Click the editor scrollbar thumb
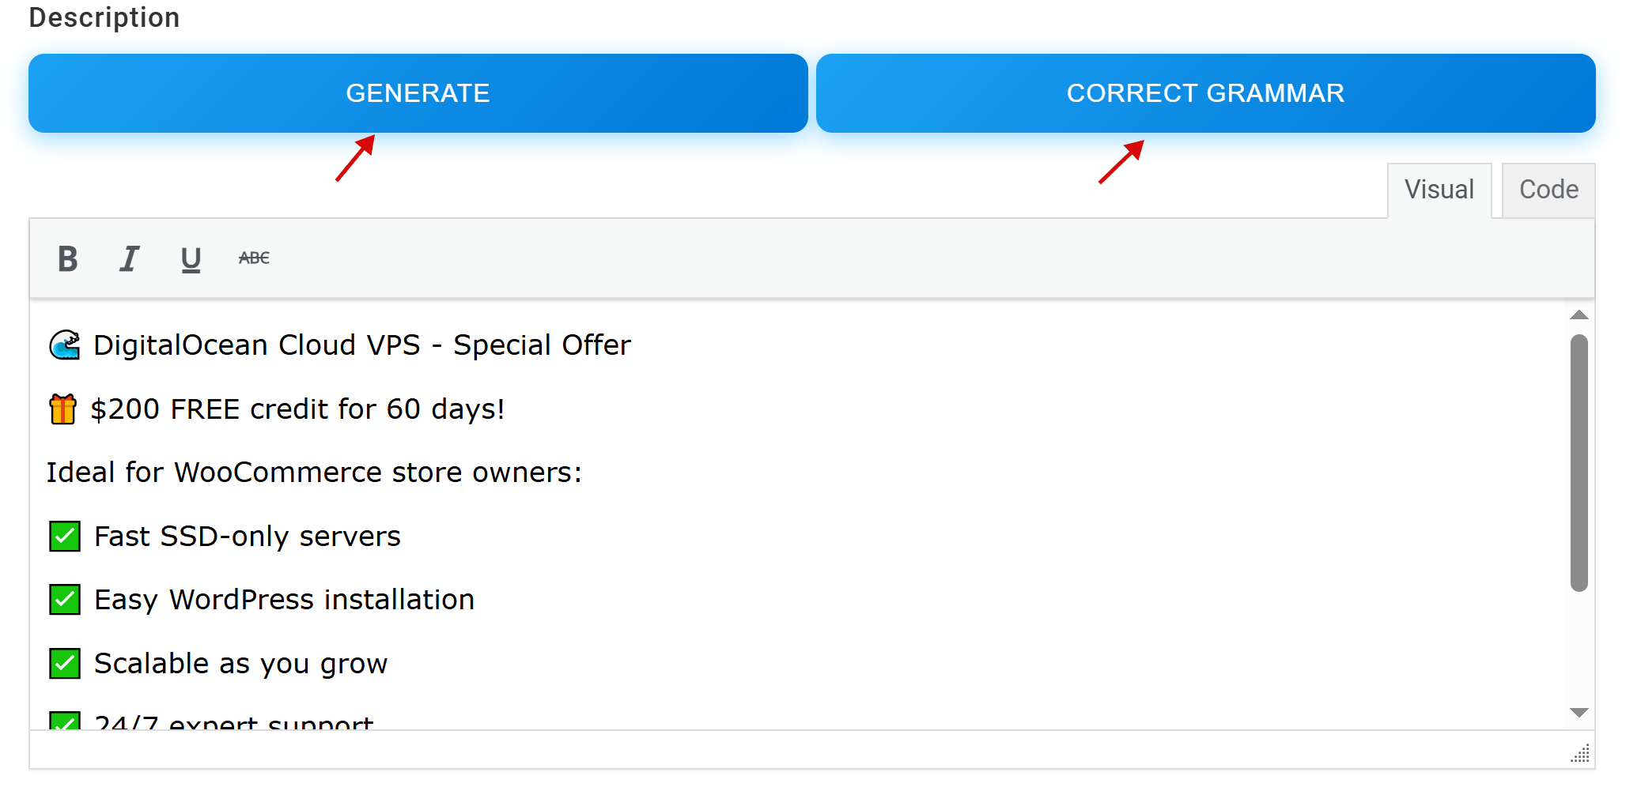 pos(1579,462)
